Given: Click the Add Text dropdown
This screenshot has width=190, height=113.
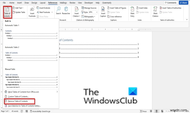Looking at the screenshot, I should point(18,8).
